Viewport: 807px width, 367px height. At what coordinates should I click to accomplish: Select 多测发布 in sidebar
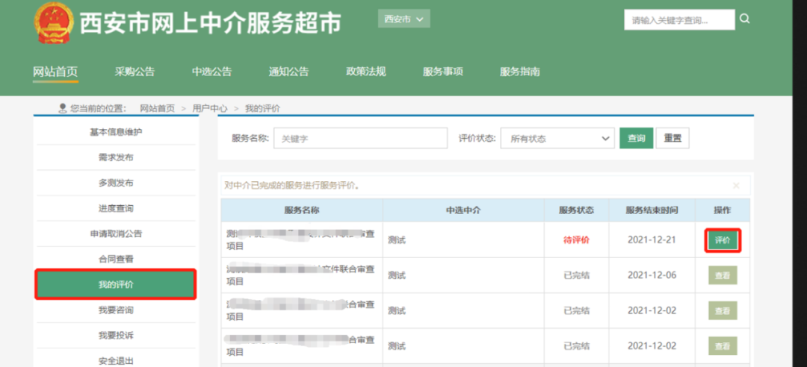(x=116, y=183)
